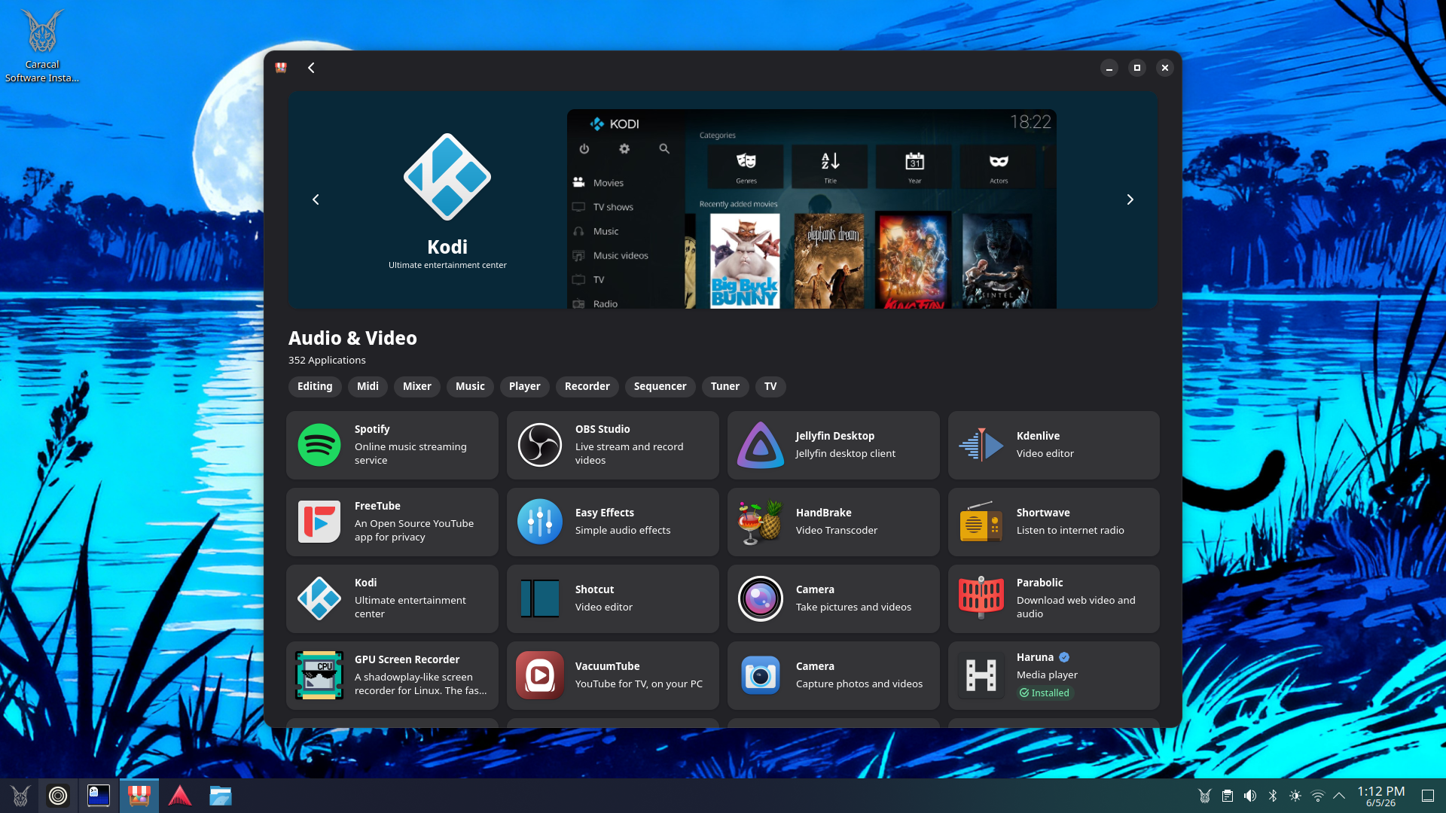Choose the Recorder filter chip

point(587,386)
